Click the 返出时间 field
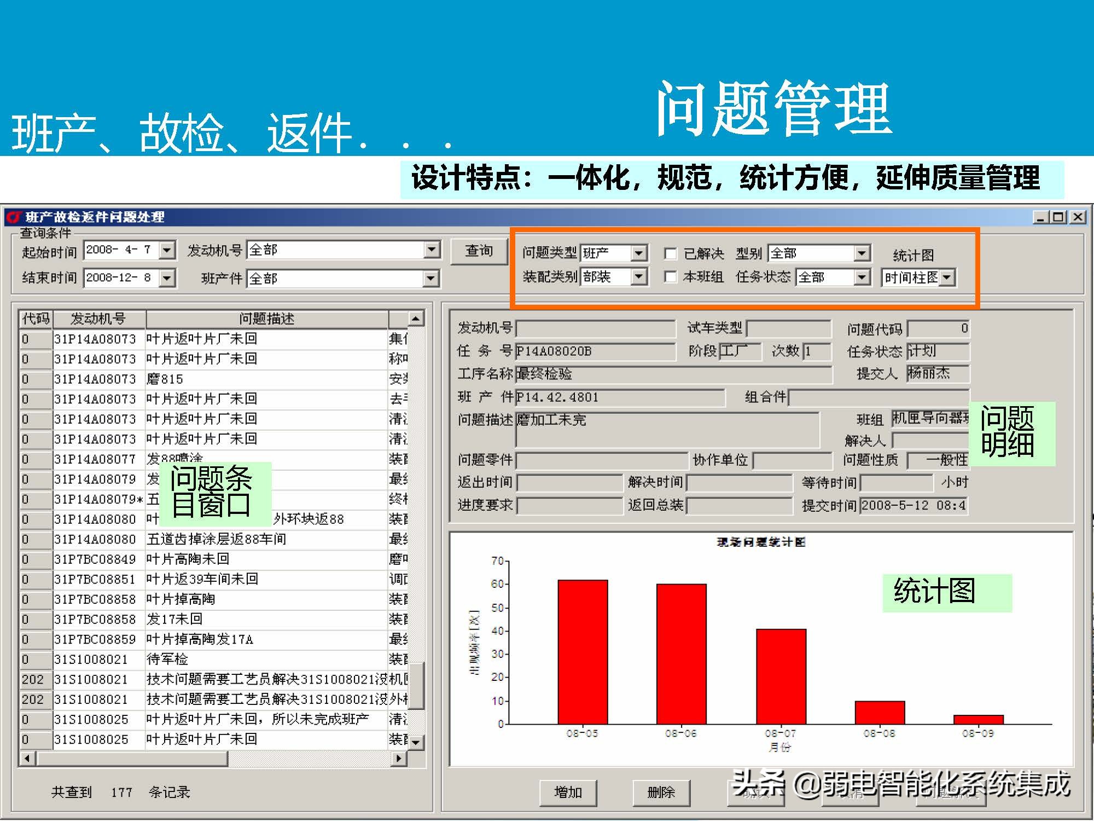This screenshot has height=821, width=1094. coord(570,483)
